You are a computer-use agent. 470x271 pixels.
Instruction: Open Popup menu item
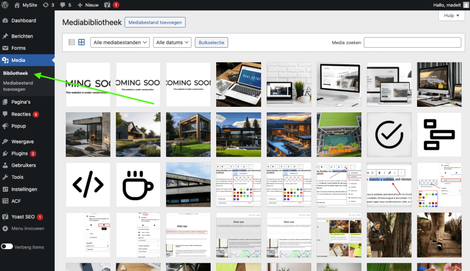coord(27,126)
